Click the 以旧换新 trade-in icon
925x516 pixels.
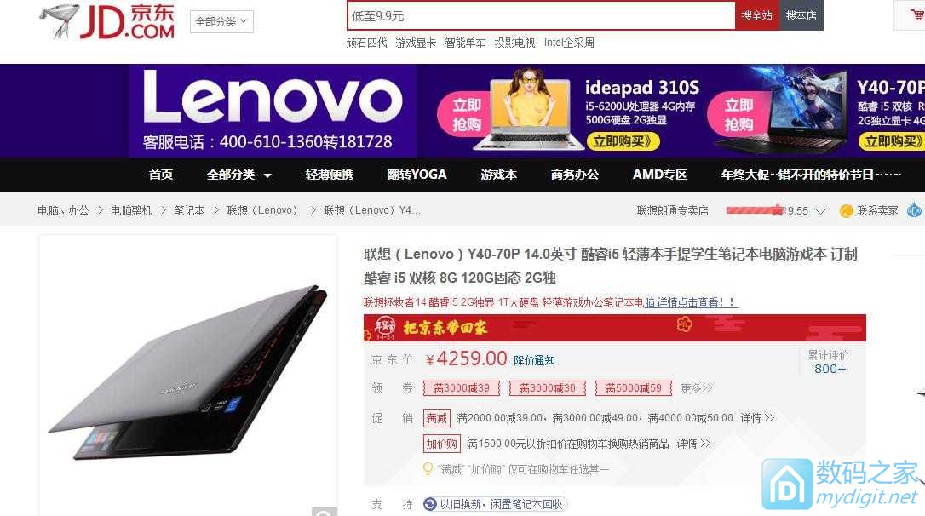[x=430, y=504]
